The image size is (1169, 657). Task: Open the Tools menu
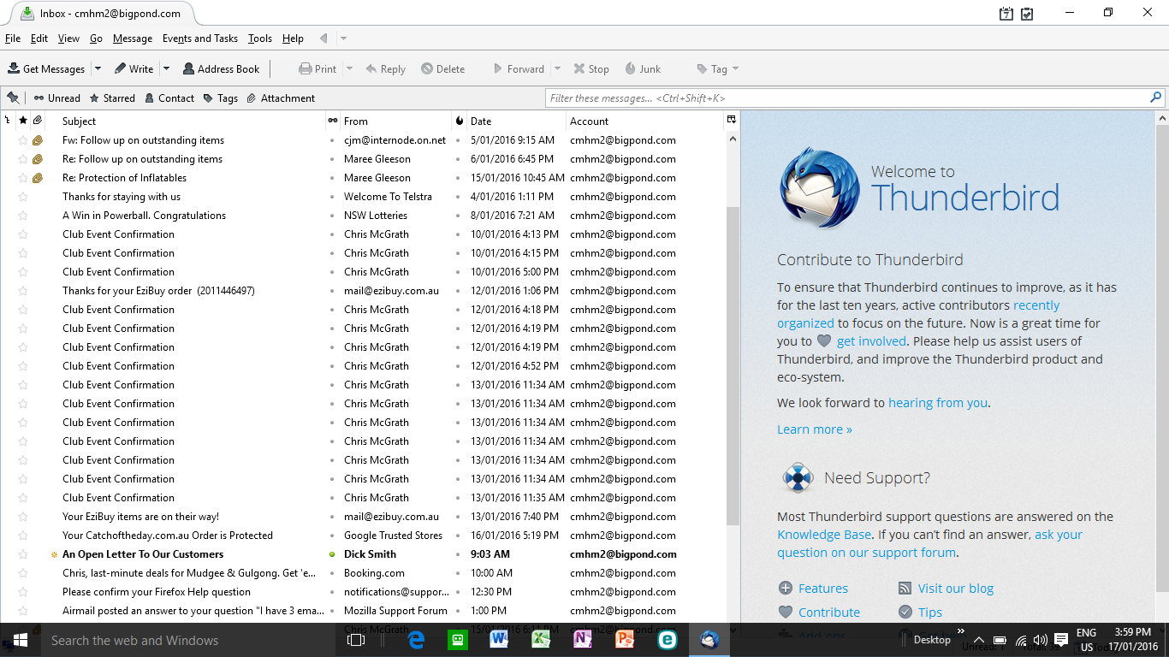259,38
